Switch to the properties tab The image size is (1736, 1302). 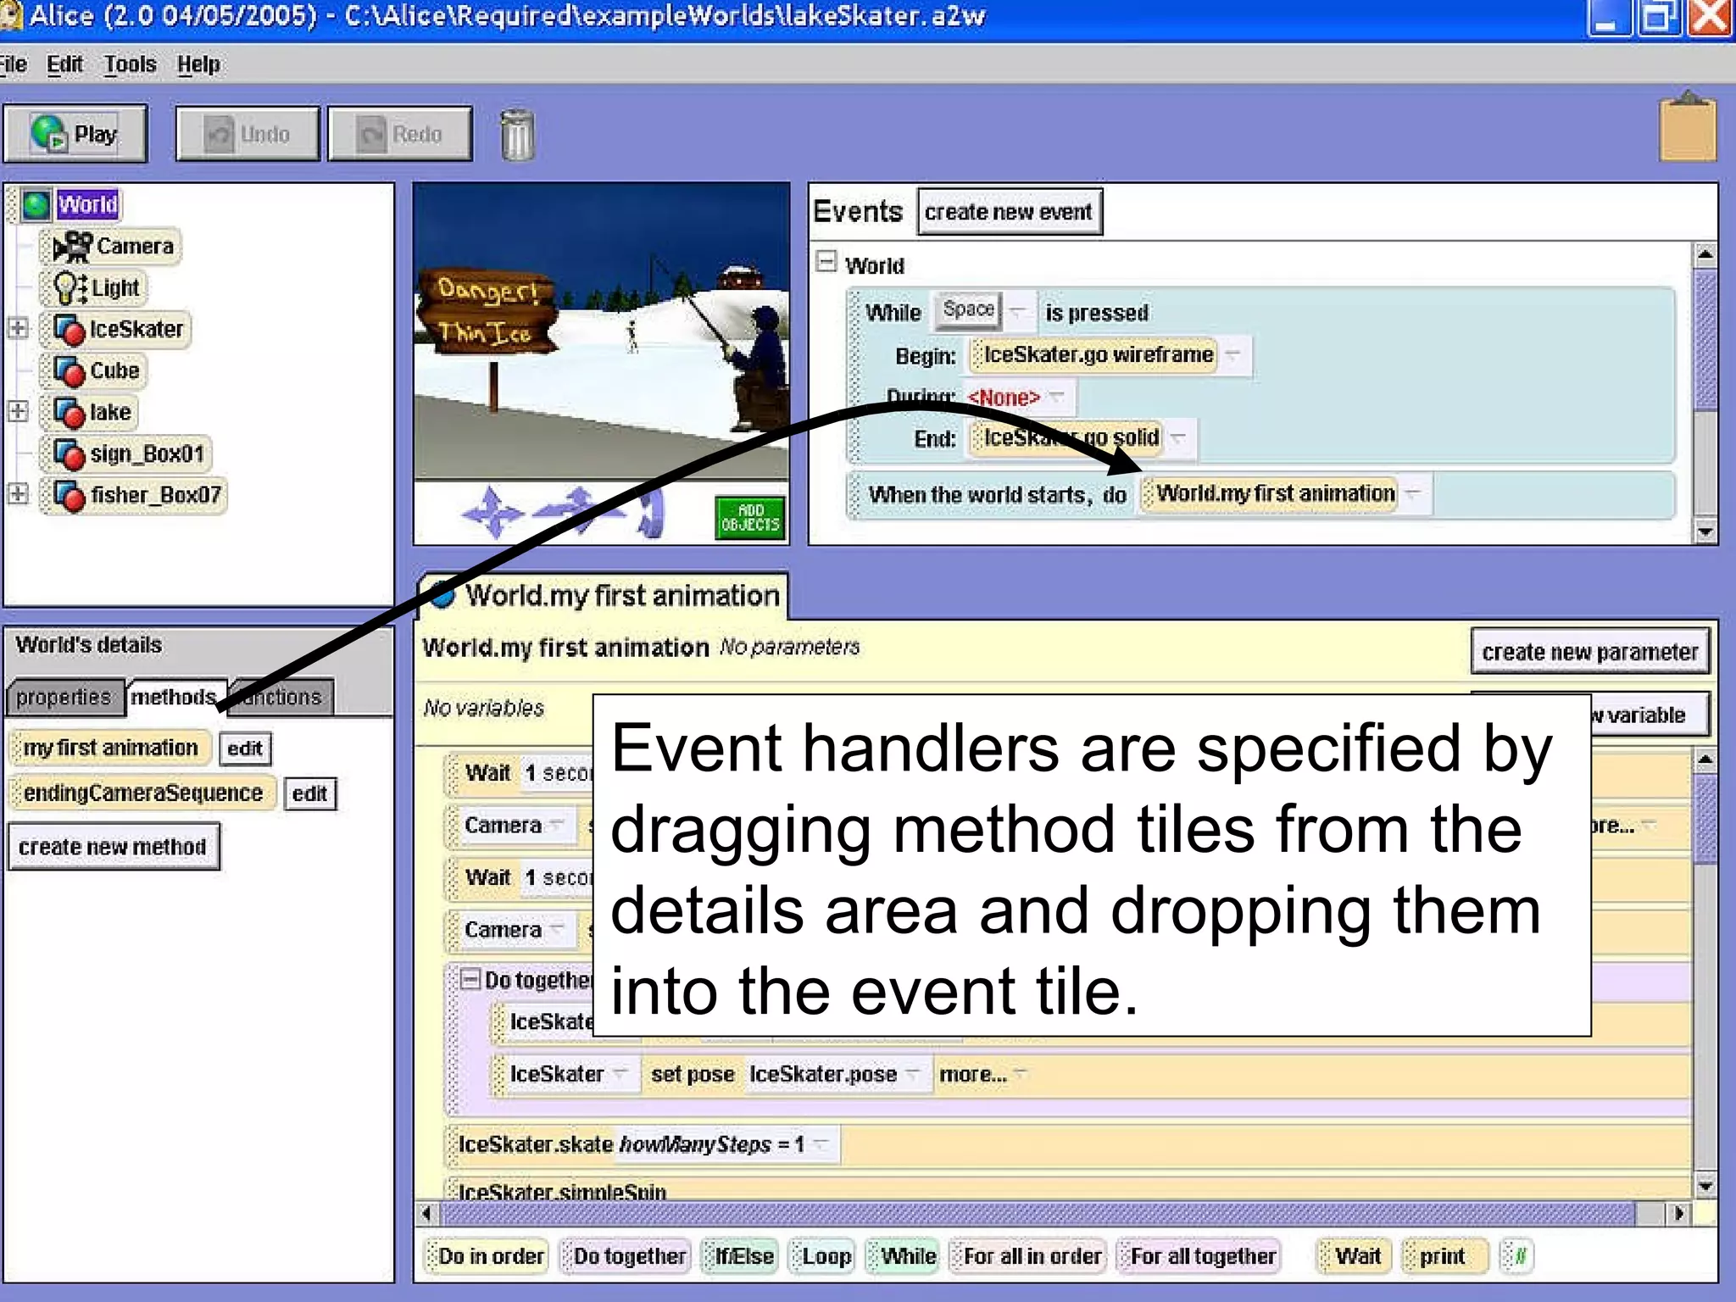point(64,697)
